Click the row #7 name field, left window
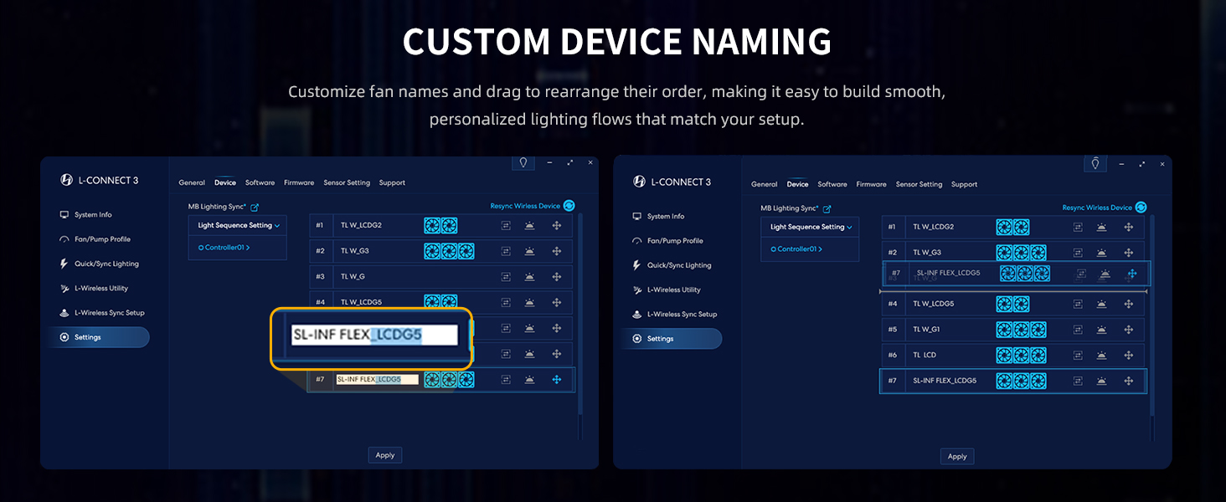This screenshot has width=1226, height=502. 377,380
